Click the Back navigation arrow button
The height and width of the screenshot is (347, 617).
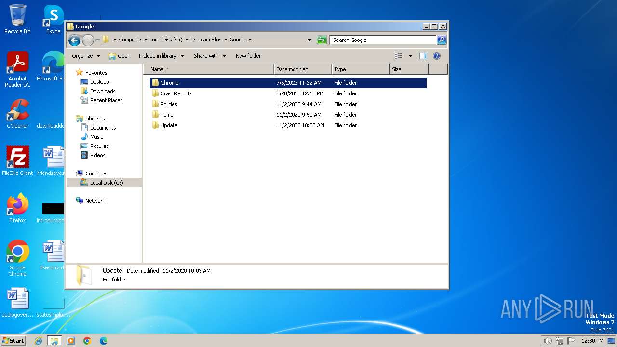[x=74, y=40]
